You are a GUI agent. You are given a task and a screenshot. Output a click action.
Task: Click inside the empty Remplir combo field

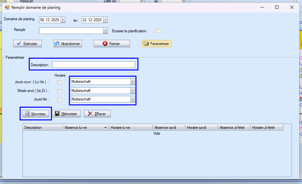pos(71,31)
